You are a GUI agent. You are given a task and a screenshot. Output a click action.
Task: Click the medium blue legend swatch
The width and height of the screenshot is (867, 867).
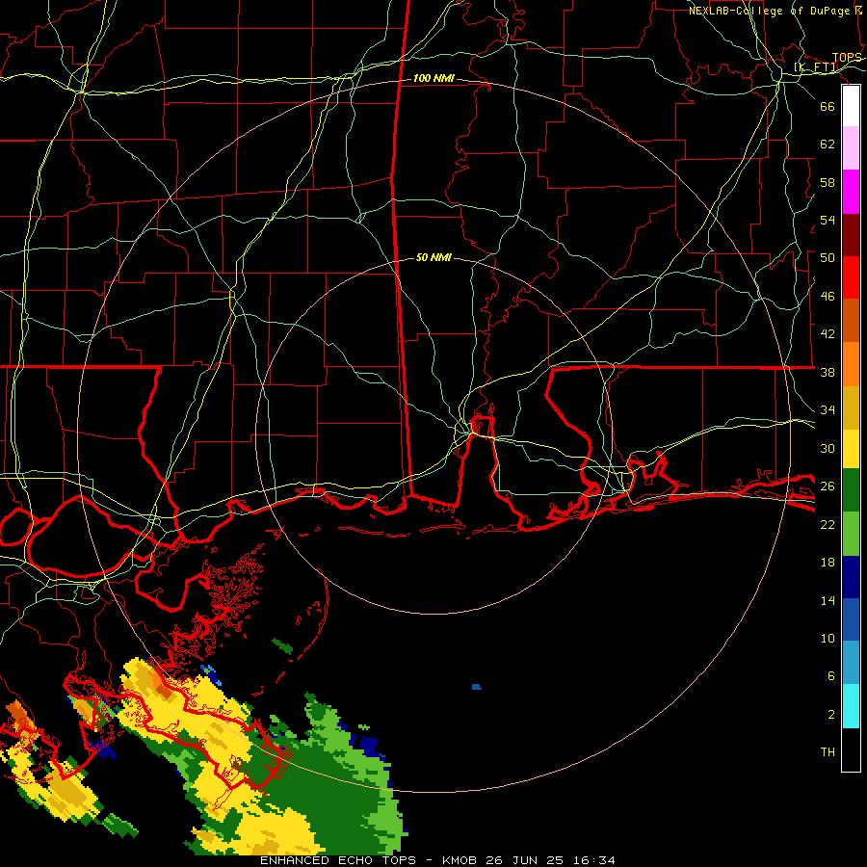click(x=851, y=619)
